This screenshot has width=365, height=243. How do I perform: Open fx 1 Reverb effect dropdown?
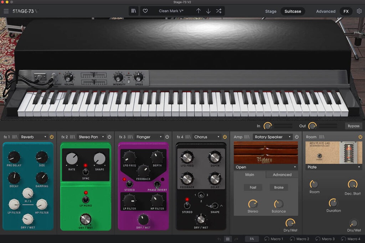click(33, 137)
